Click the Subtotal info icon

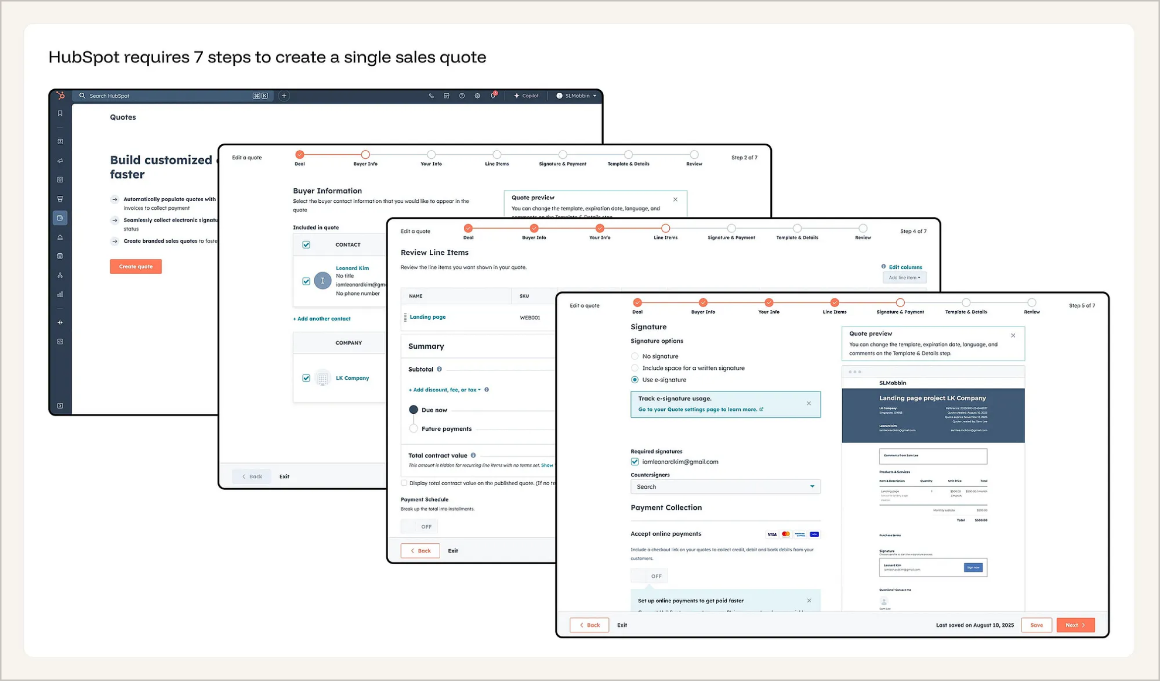(x=439, y=369)
